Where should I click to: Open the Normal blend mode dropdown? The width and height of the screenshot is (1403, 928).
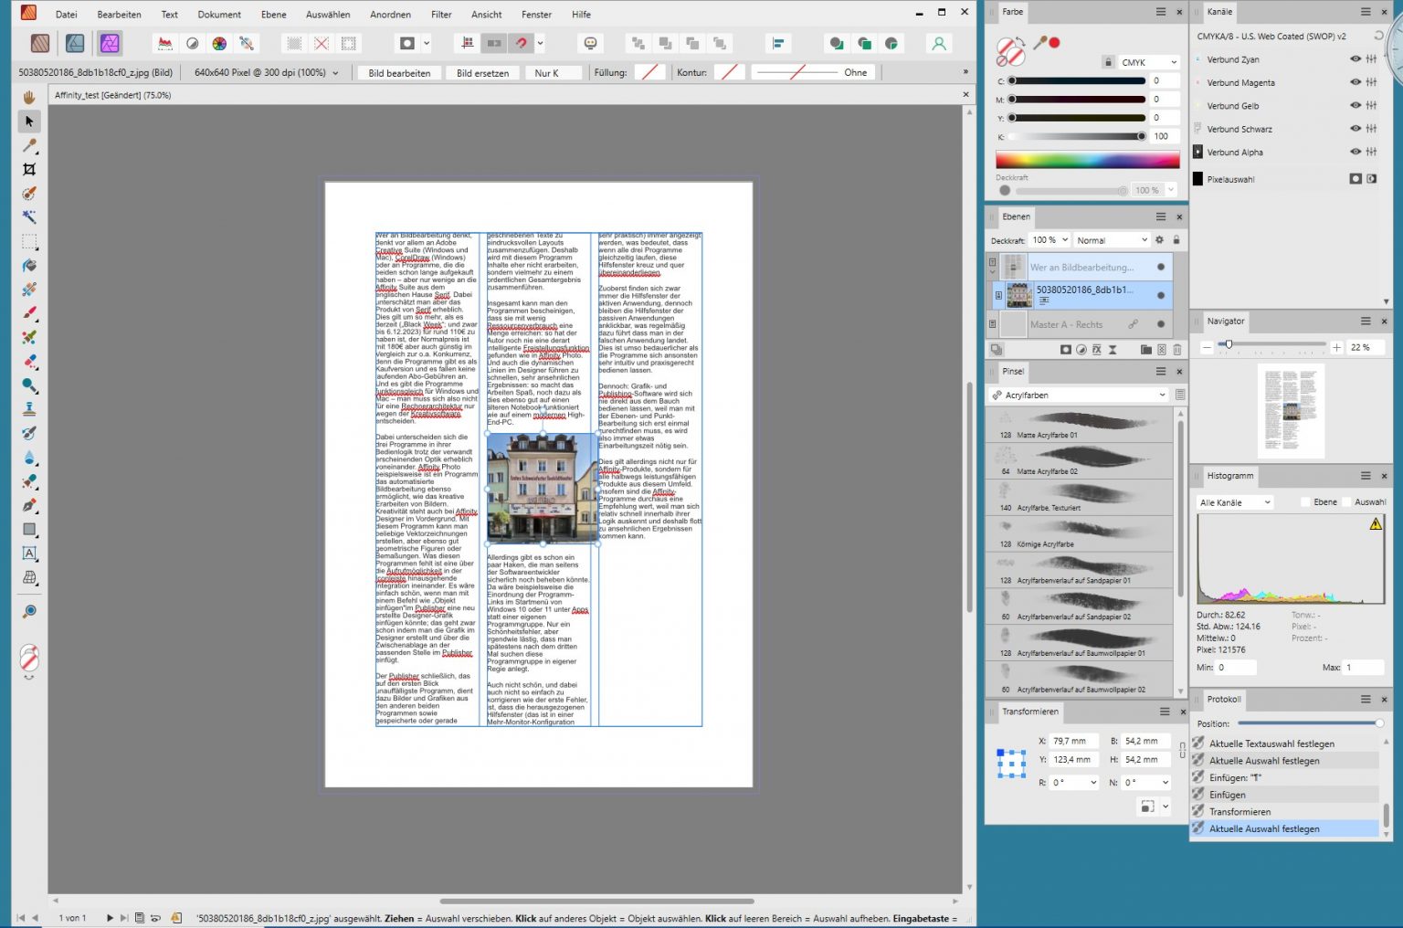(1111, 240)
